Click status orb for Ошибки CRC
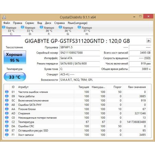This screenshot has height=155, width=155. 7,126
